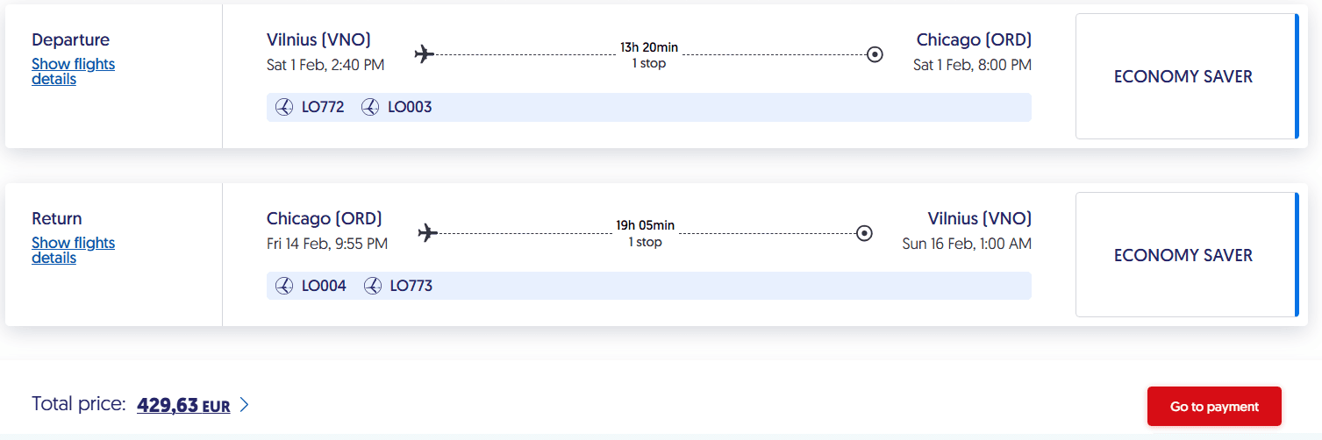This screenshot has width=1322, height=440.
Task: Click the destination circle icon near Vilnius (VNO) arrival
Action: point(864,233)
